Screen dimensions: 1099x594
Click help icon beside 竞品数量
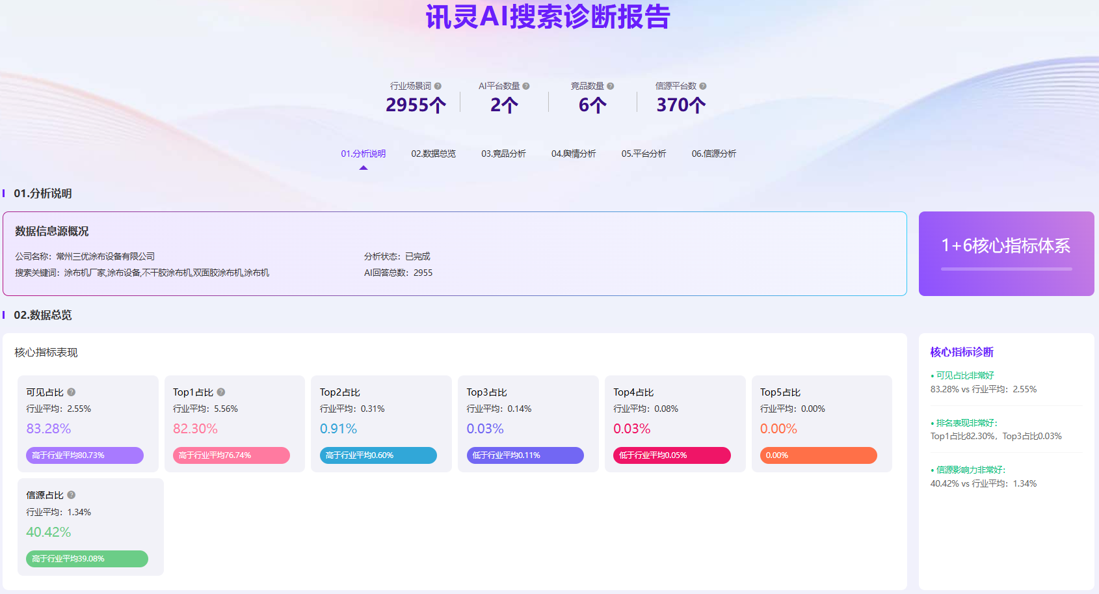tap(611, 86)
